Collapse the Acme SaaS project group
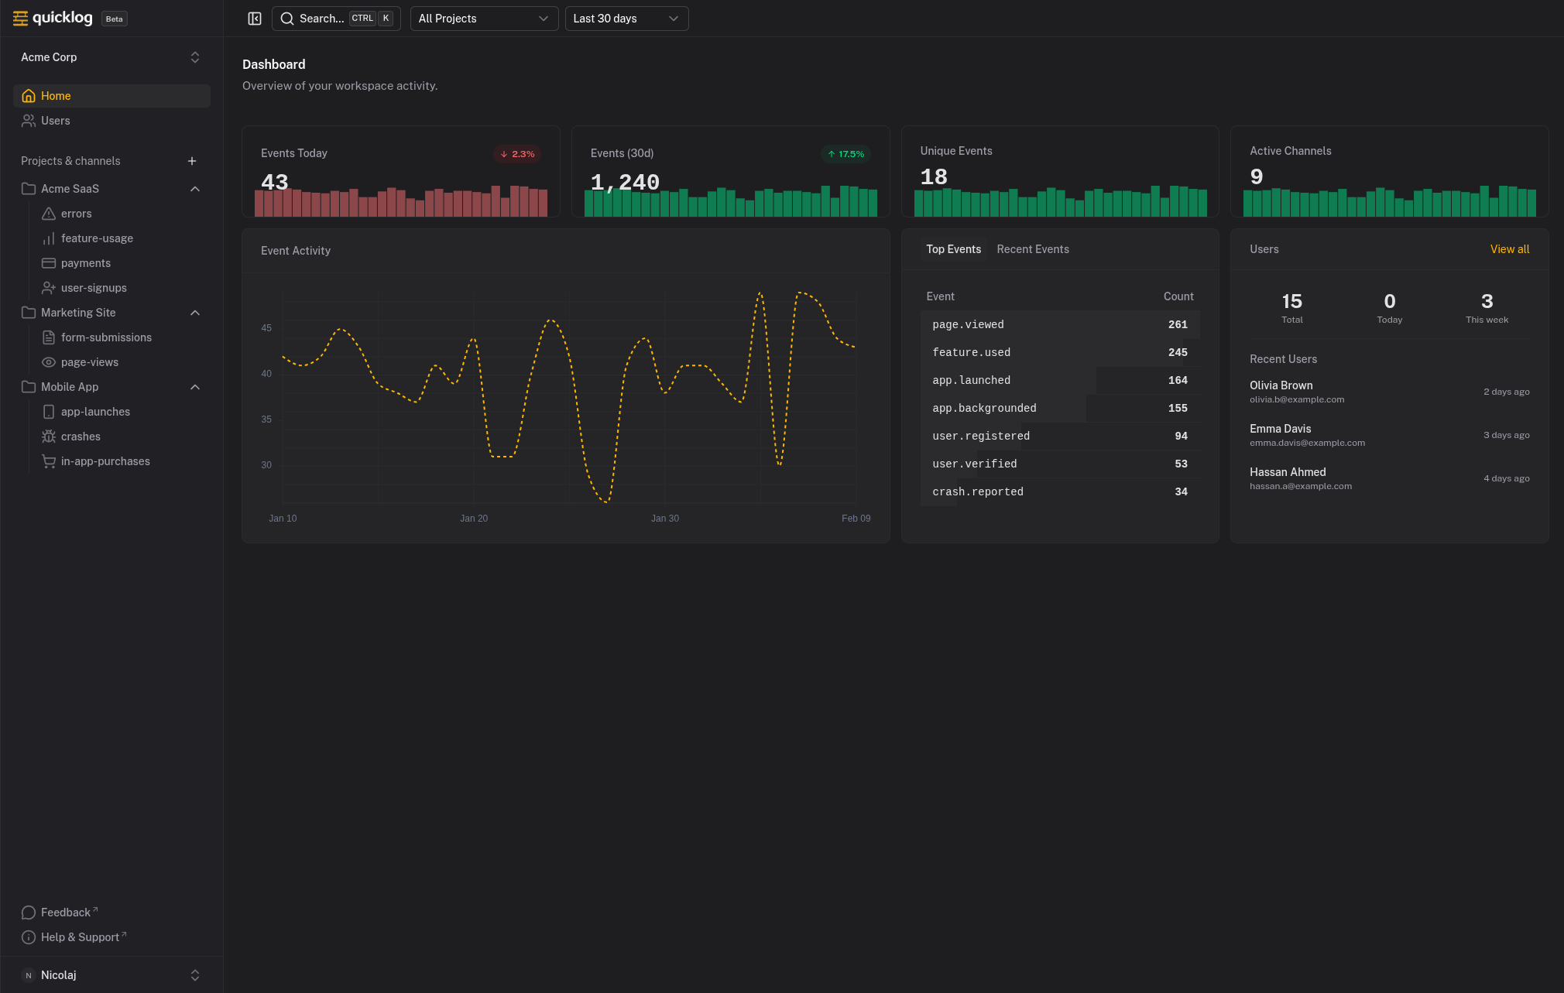This screenshot has width=1564, height=993. (195, 188)
